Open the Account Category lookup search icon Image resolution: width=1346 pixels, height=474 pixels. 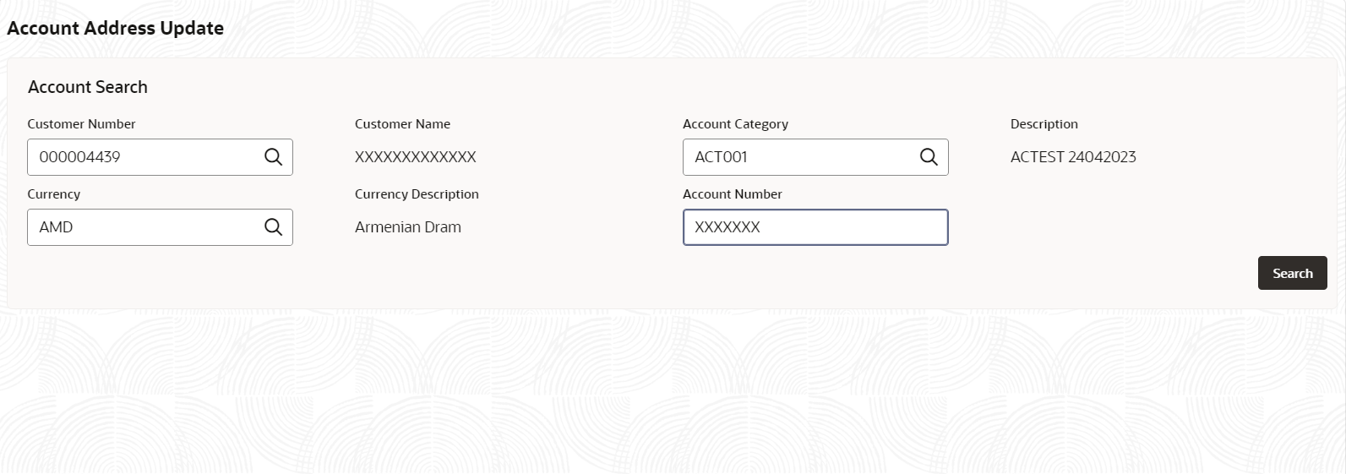(929, 157)
